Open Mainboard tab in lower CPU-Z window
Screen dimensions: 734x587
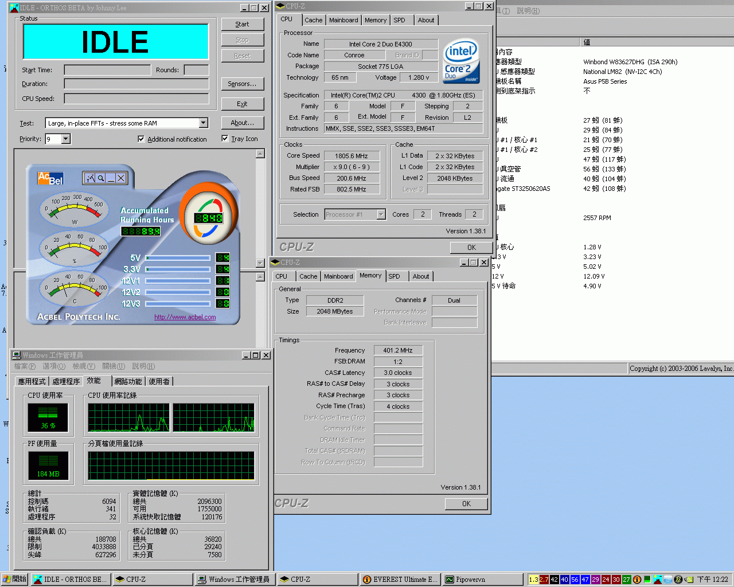(x=338, y=276)
